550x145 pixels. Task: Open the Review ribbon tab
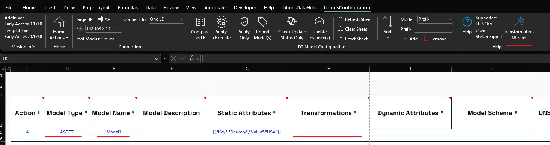coord(171,7)
